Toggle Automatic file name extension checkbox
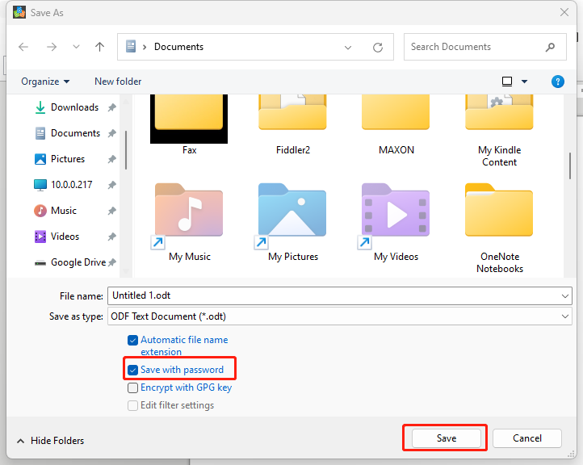583x465 pixels. point(132,340)
